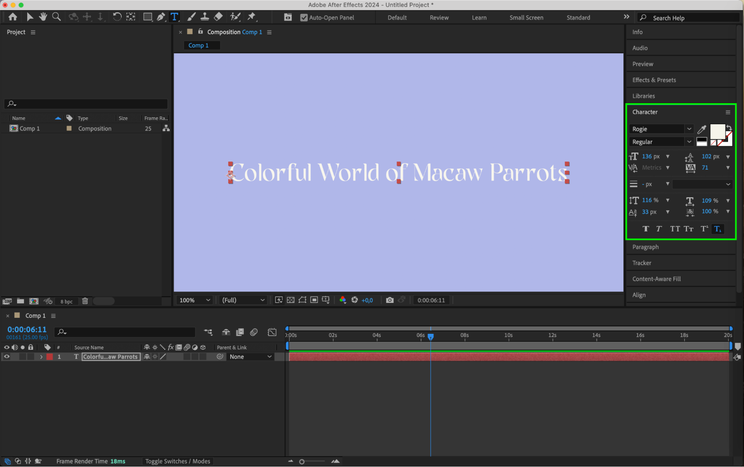Hide the Colorfu...aw Parrots layer eye
The image size is (744, 467).
[7, 356]
